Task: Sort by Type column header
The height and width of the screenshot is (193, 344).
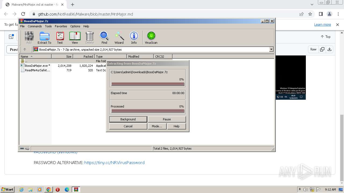Action: (x=111, y=57)
